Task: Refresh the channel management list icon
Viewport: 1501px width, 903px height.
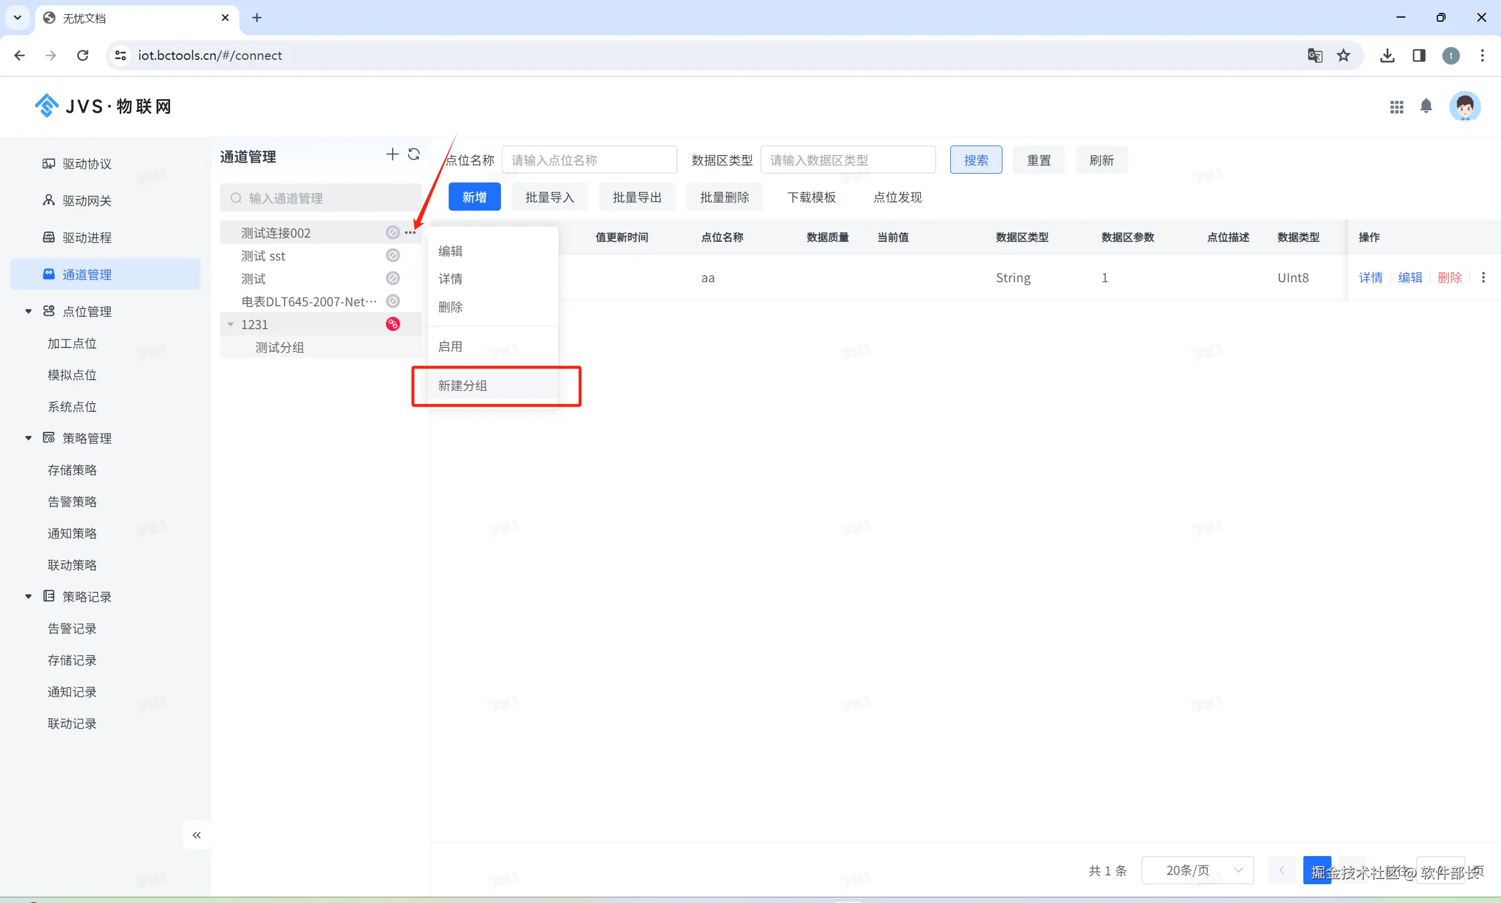Action: coord(414,154)
